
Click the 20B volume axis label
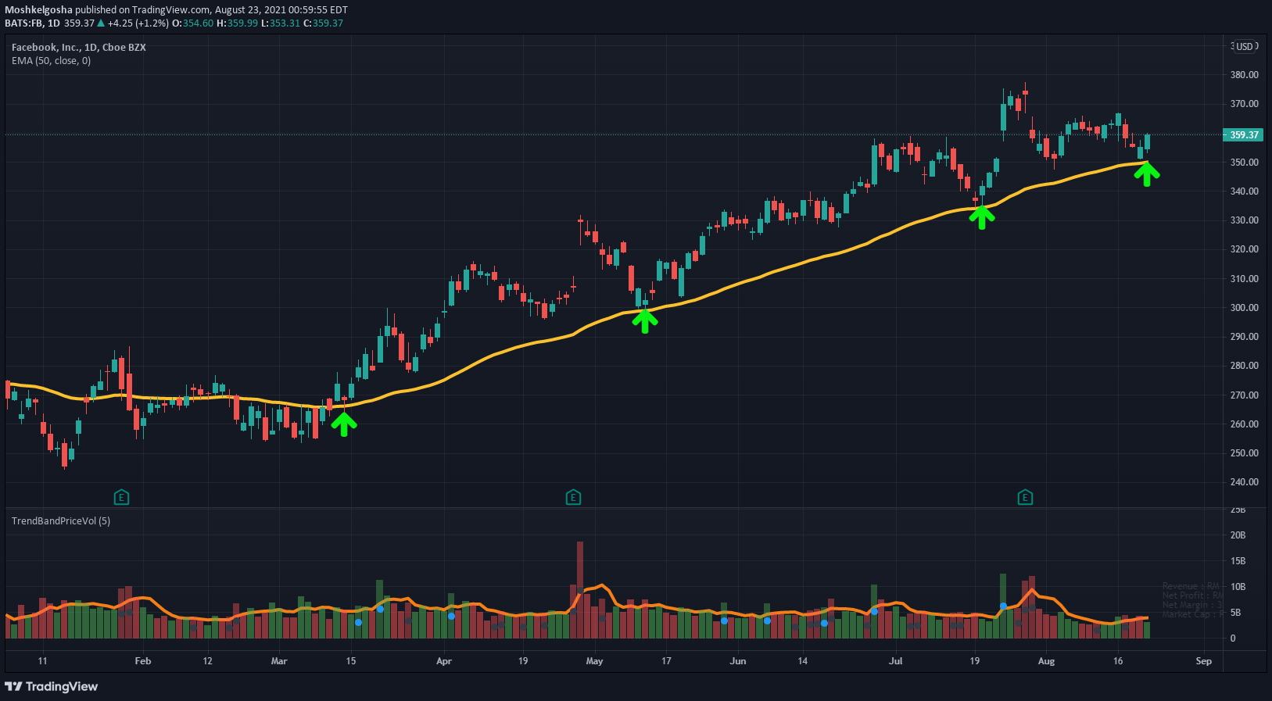coord(1238,535)
